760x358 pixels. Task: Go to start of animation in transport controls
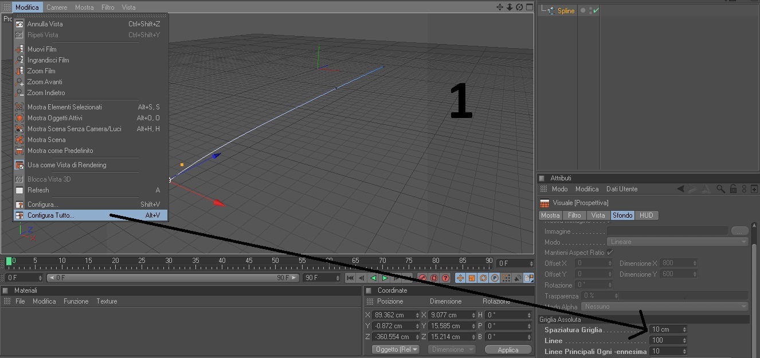[x=350, y=278]
